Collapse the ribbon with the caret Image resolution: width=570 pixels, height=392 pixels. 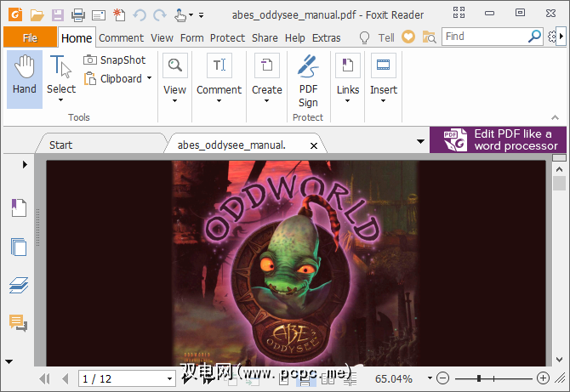[x=555, y=117]
